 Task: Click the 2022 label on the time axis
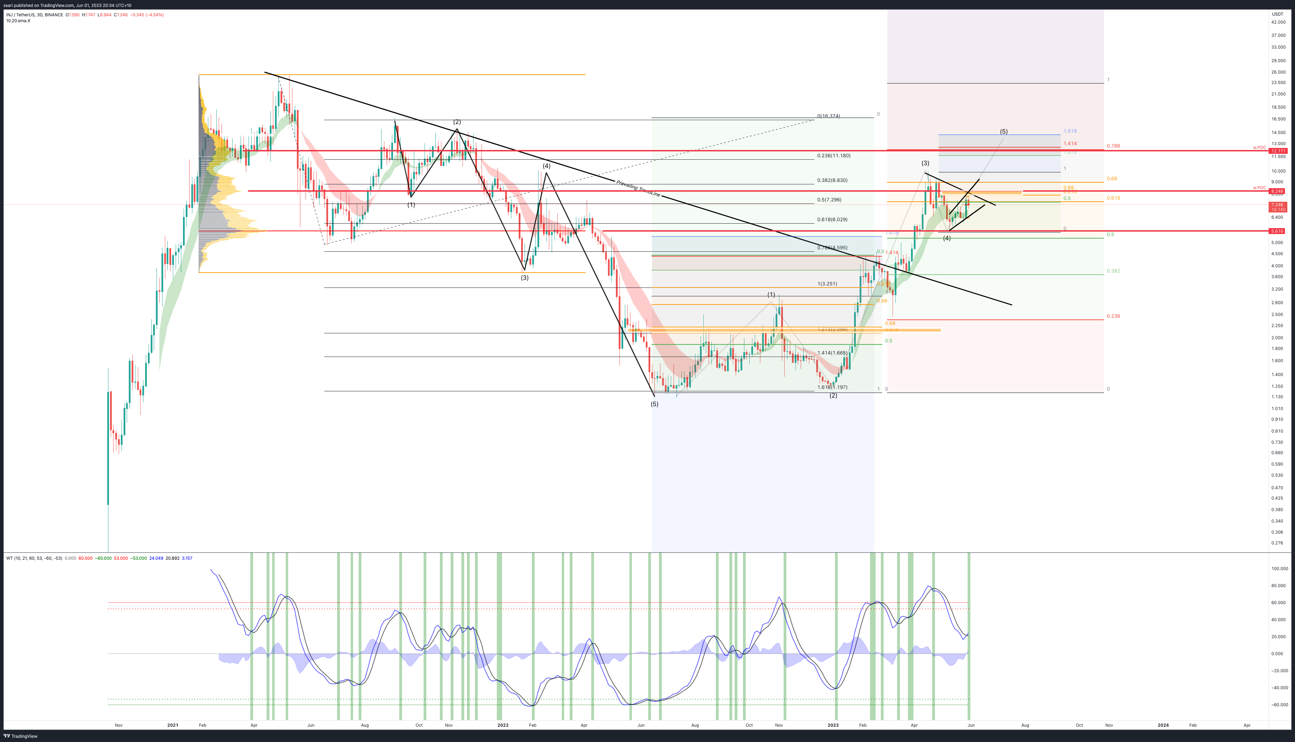coord(503,725)
